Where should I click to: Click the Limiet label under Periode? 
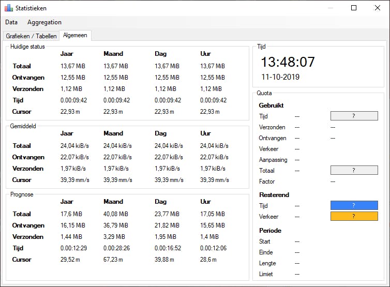(266, 274)
